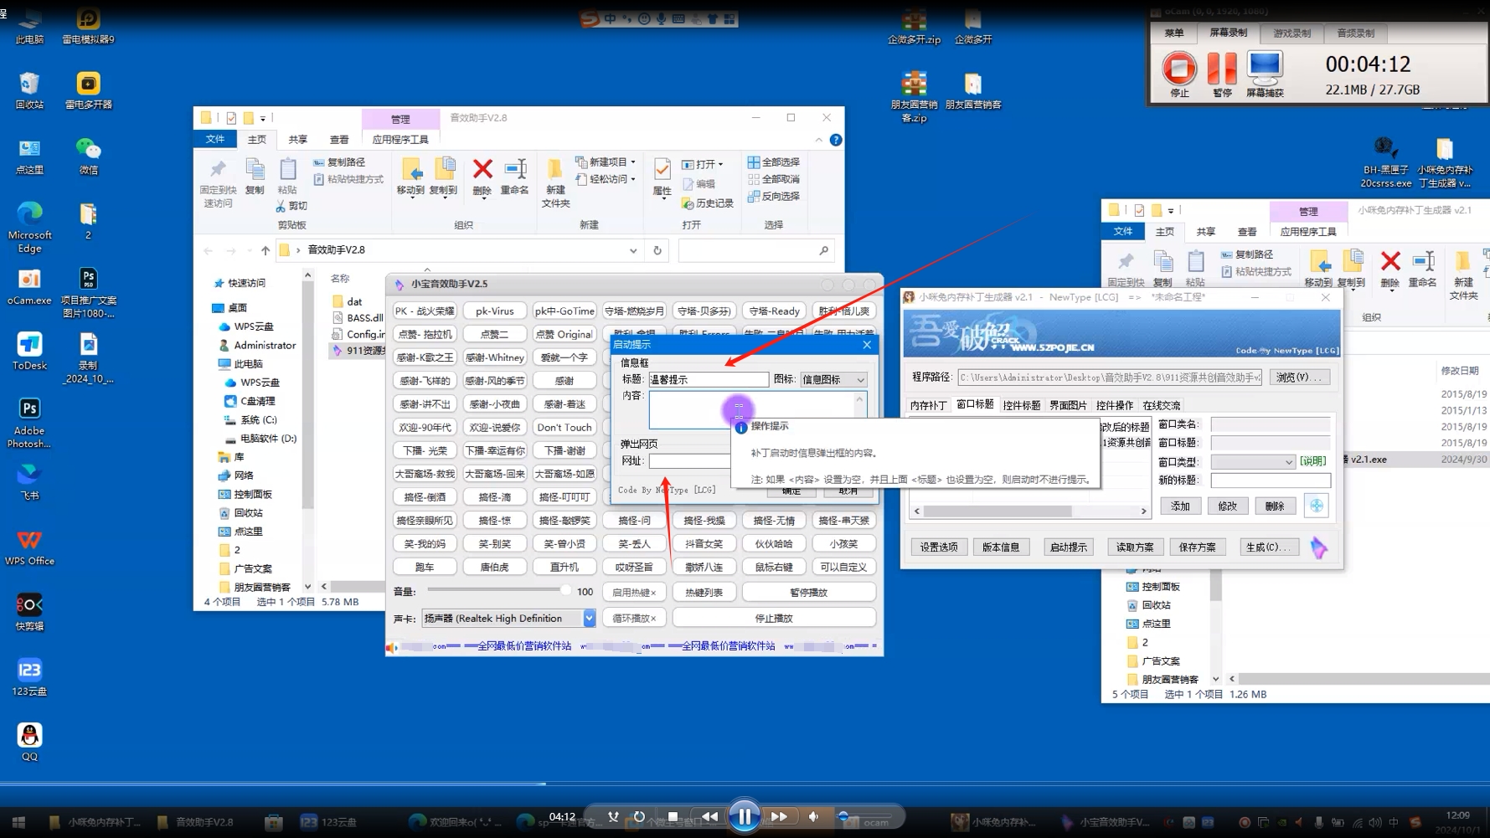Click the red delete X in left Explorer ribbon
The height and width of the screenshot is (838, 1490).
pyautogui.click(x=482, y=170)
